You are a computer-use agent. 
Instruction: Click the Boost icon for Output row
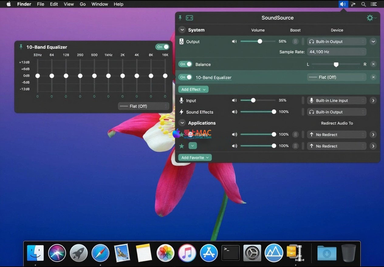(295, 42)
